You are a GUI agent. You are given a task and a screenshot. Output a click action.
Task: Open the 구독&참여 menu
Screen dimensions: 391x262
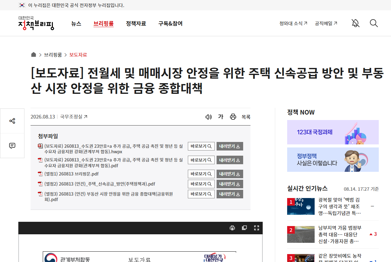pyautogui.click(x=170, y=23)
